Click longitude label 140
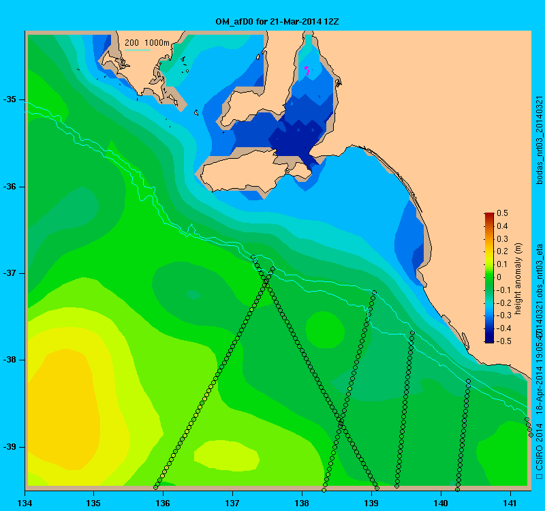545x511 pixels. pos(441,504)
